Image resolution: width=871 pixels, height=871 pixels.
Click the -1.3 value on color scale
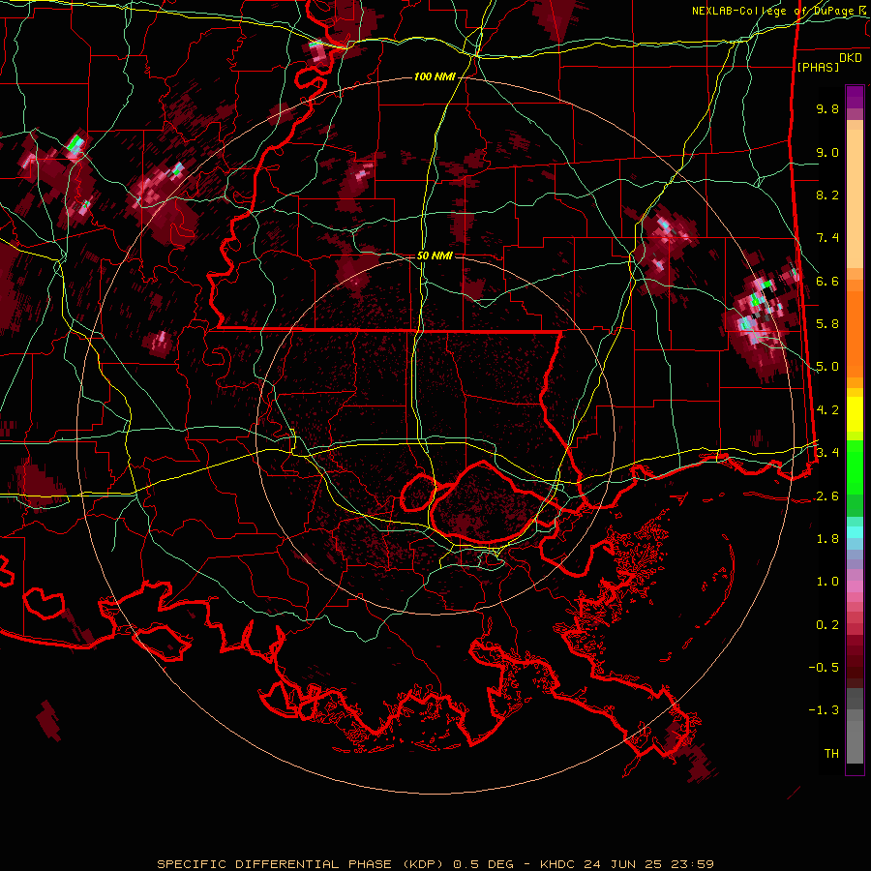point(824,710)
